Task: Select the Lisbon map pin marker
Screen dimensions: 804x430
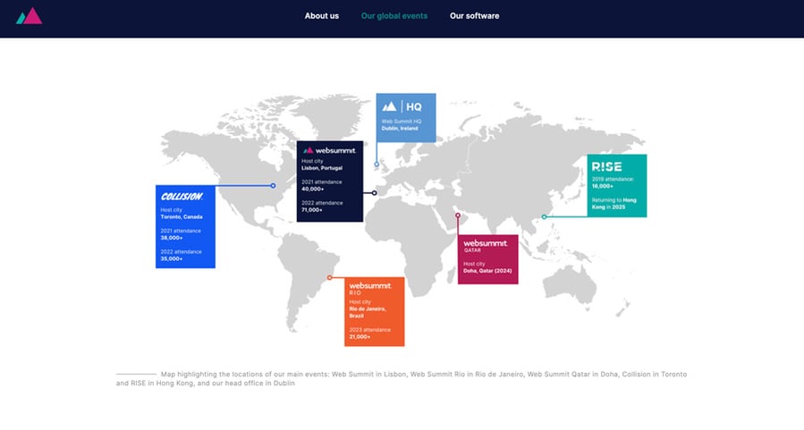Action: click(x=375, y=193)
